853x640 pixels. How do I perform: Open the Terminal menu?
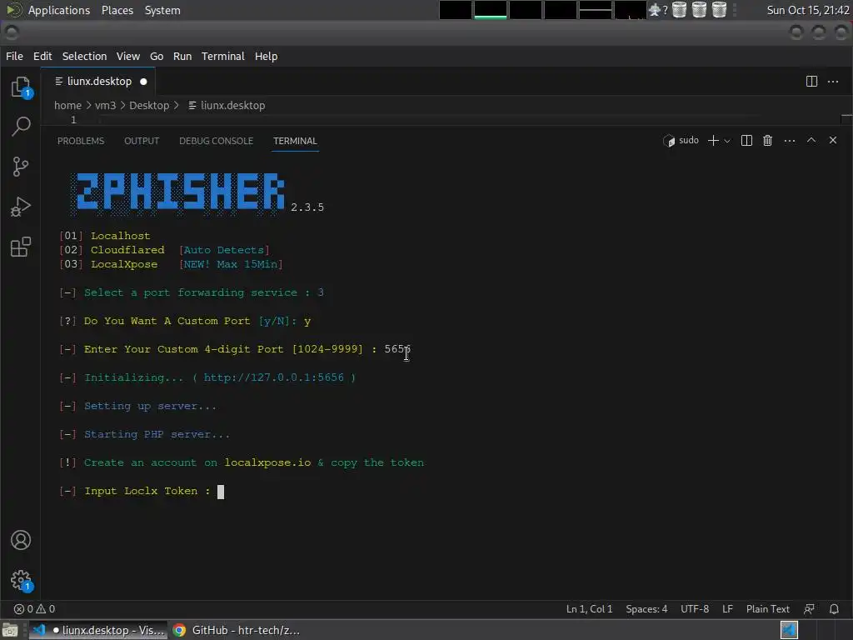point(223,56)
